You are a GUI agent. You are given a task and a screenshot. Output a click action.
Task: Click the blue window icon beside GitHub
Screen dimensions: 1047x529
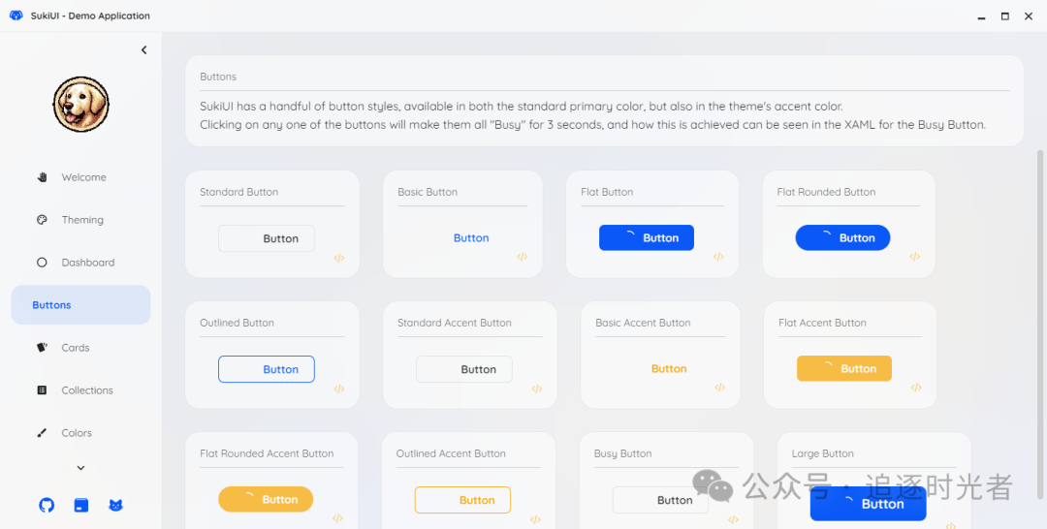coord(80,505)
